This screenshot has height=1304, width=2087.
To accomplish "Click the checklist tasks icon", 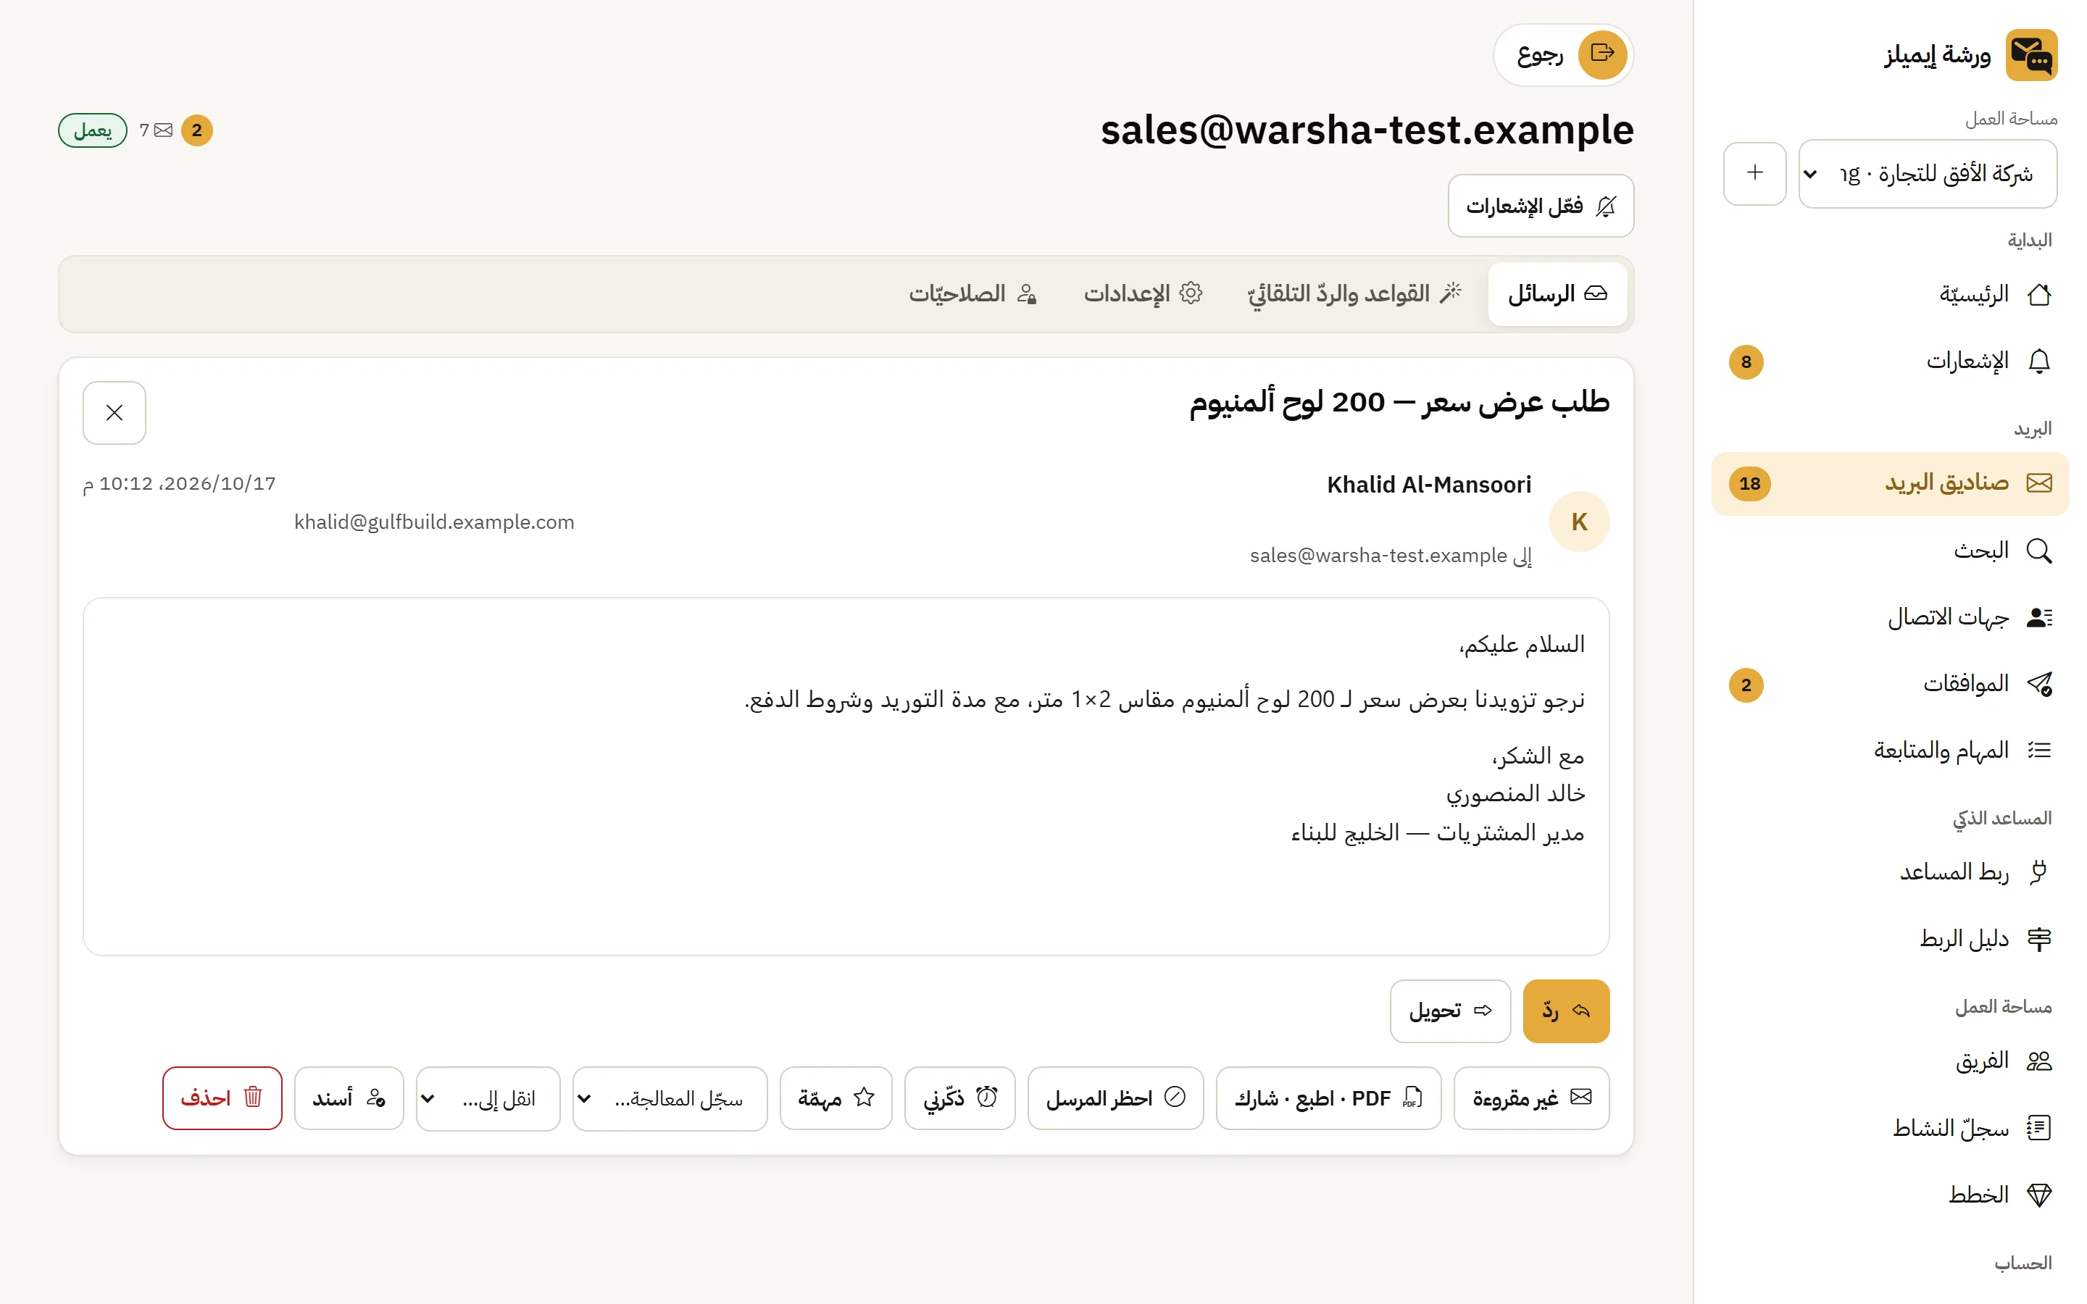I will [2038, 751].
